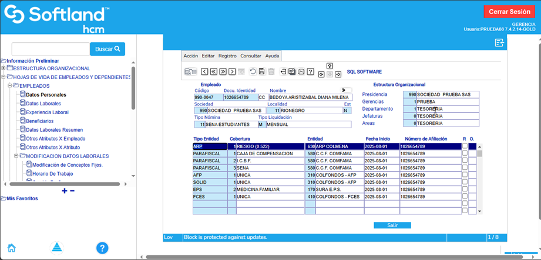Collapse the EMPLEADOS tree folder
The width and height of the screenshot is (541, 260).
(x=10, y=86)
